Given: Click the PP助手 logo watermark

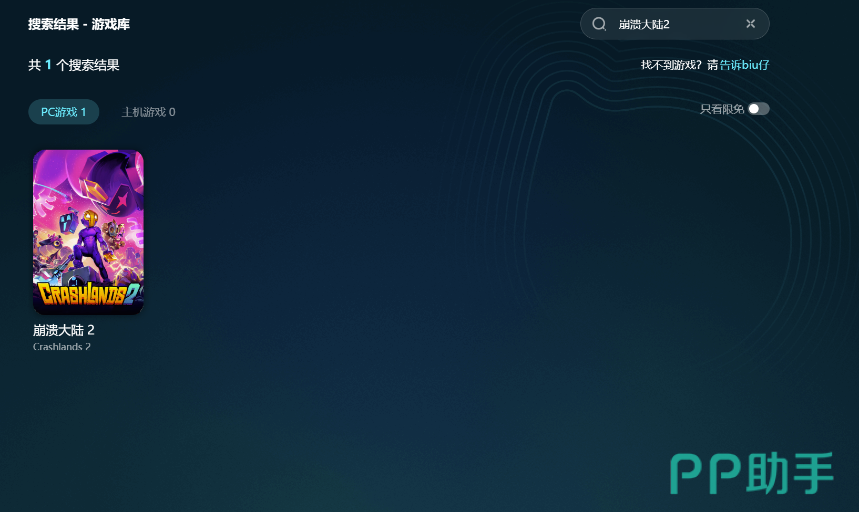Looking at the screenshot, I should pos(752,474).
